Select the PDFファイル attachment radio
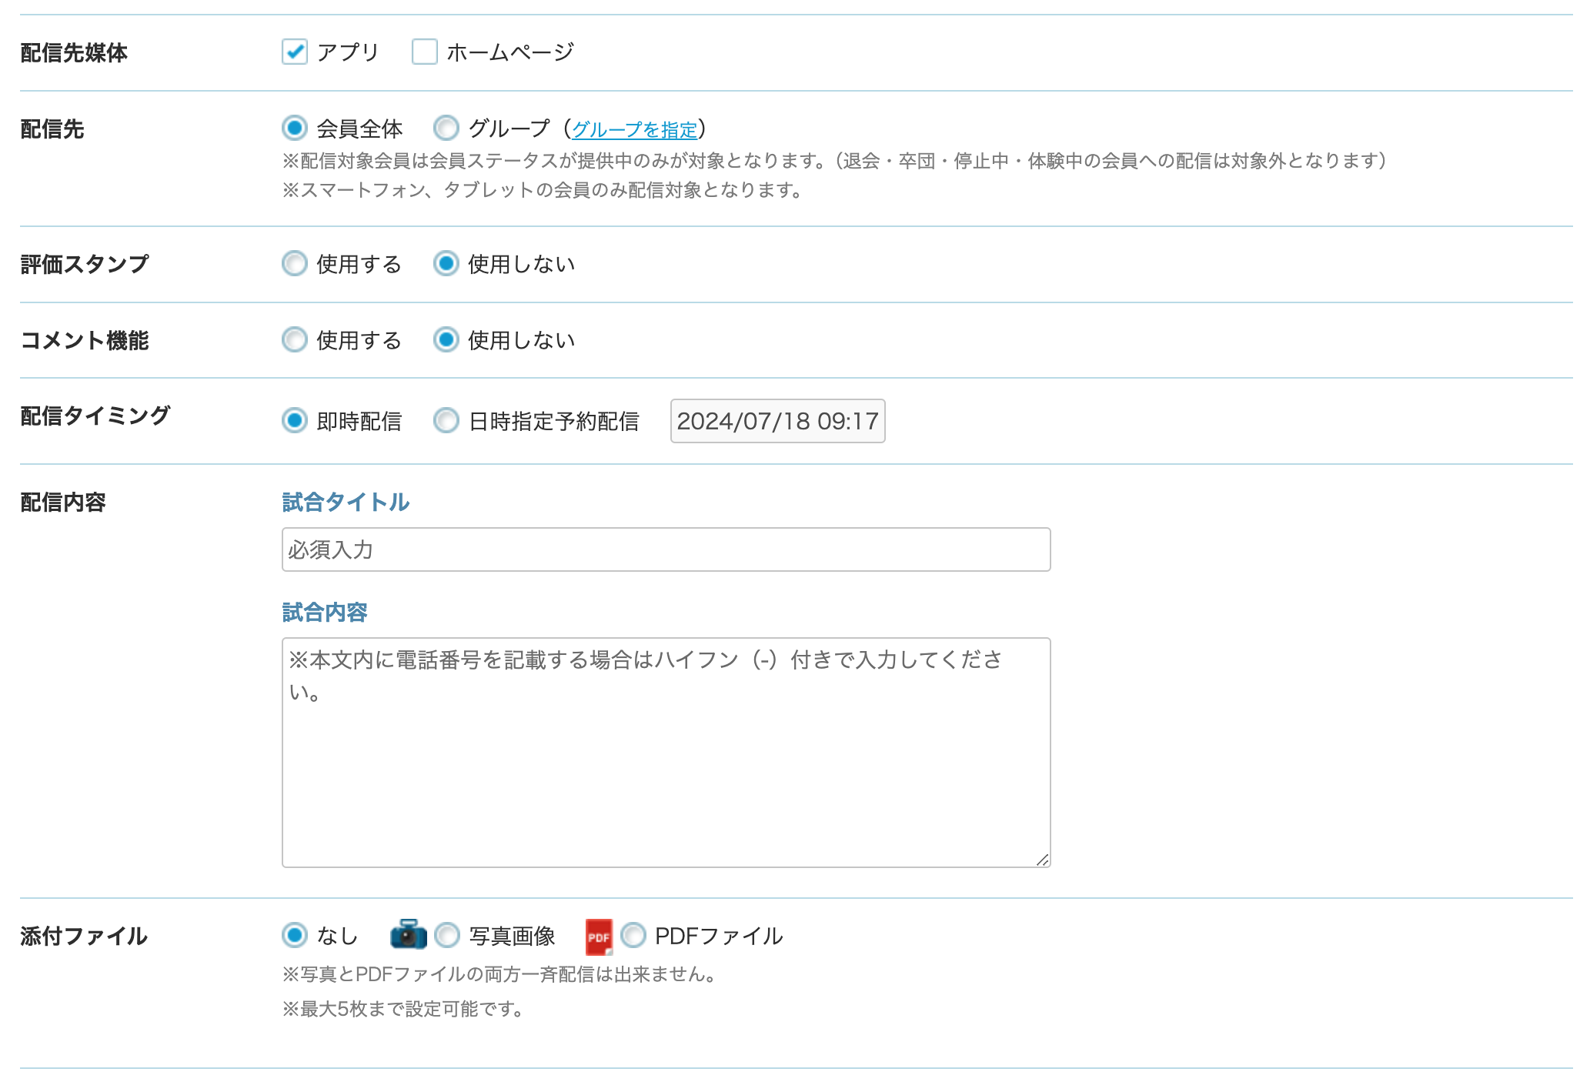The width and height of the screenshot is (1590, 1082). (633, 936)
